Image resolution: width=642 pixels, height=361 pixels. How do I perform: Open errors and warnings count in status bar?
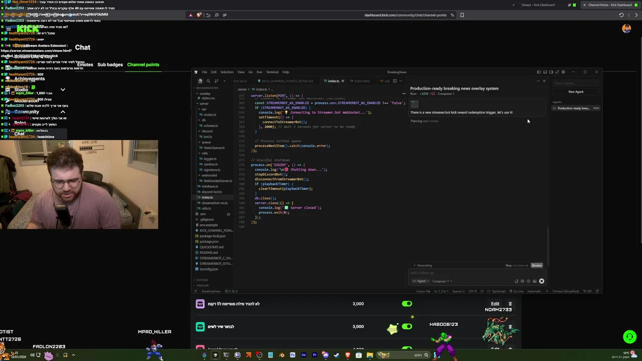[231, 291]
